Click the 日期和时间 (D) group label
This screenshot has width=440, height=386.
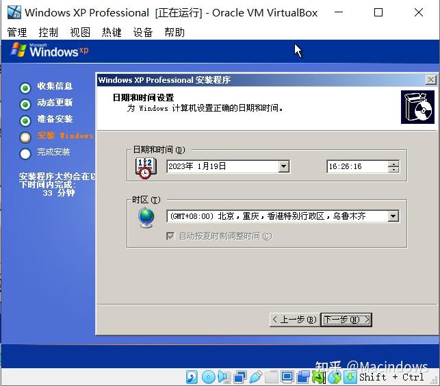(x=159, y=149)
